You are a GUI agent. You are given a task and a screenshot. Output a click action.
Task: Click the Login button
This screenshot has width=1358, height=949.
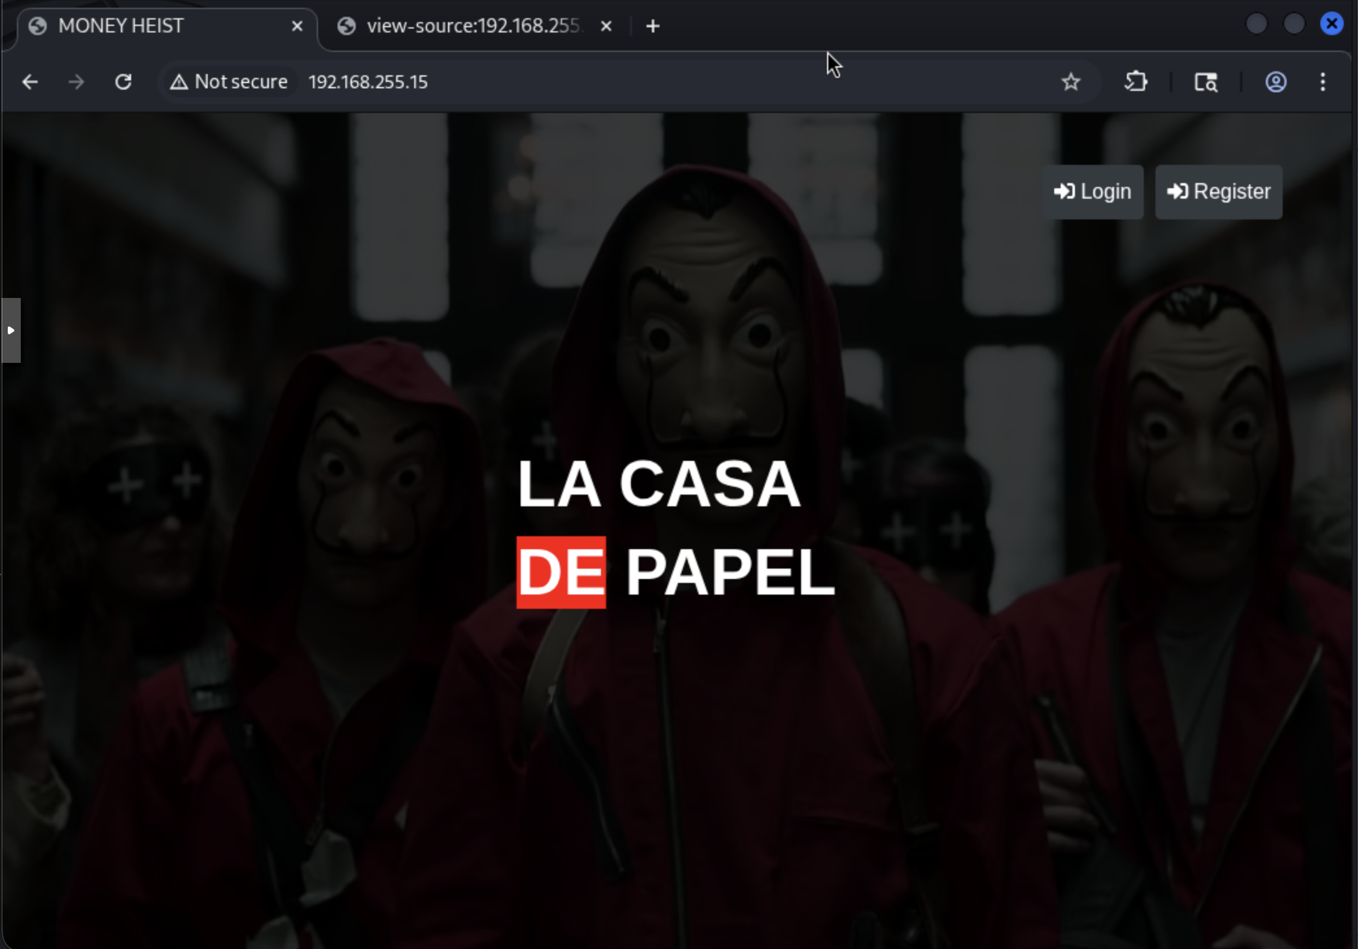(x=1093, y=191)
